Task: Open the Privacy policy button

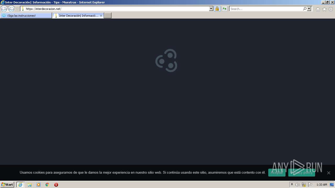Action: (301, 173)
